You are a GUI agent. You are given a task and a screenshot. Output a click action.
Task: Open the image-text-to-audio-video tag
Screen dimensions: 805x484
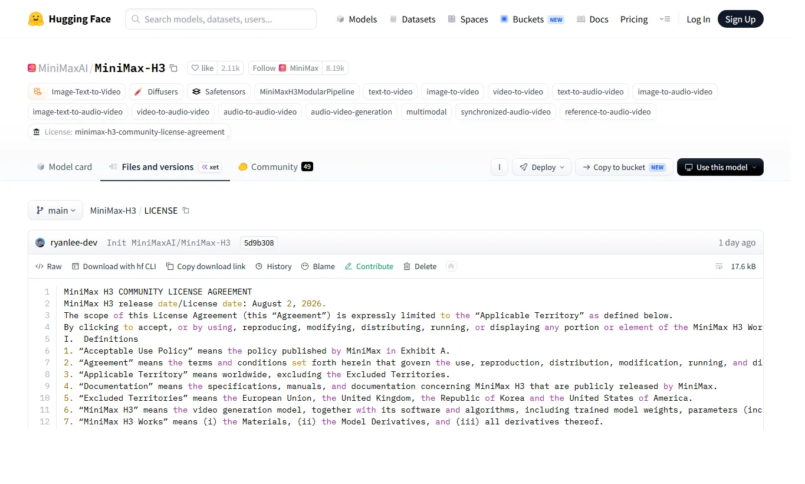78,112
